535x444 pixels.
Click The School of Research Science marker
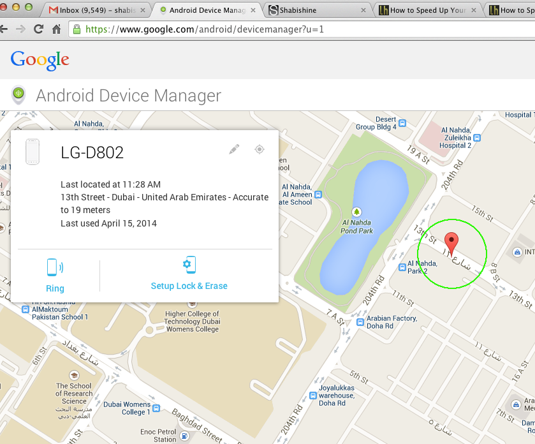[74, 375]
